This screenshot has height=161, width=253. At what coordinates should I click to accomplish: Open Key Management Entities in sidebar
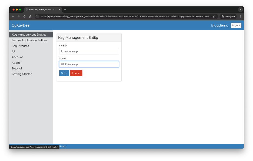(x=29, y=35)
